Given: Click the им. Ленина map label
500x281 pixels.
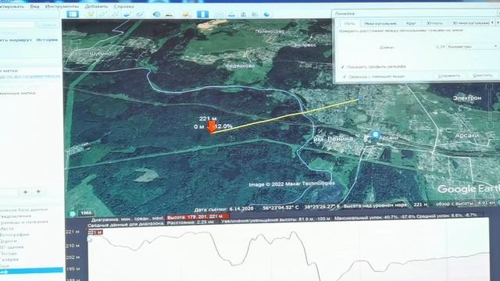Looking at the screenshot, I should (x=334, y=139).
